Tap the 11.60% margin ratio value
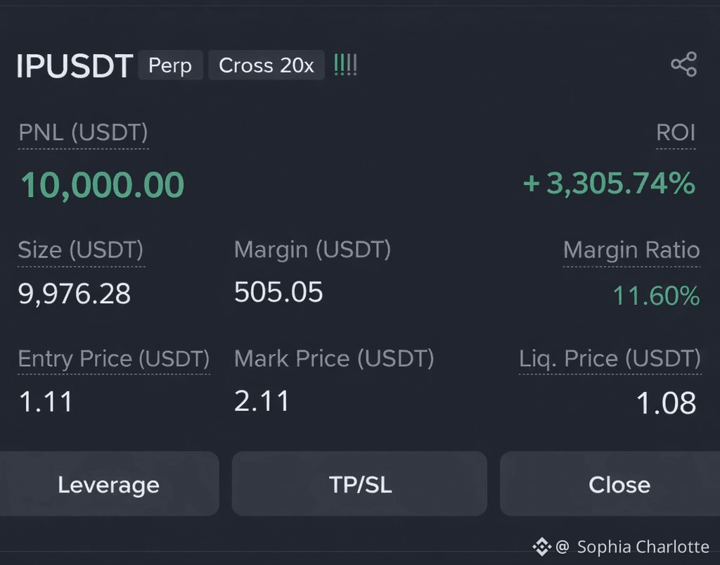The image size is (720, 565). click(657, 296)
